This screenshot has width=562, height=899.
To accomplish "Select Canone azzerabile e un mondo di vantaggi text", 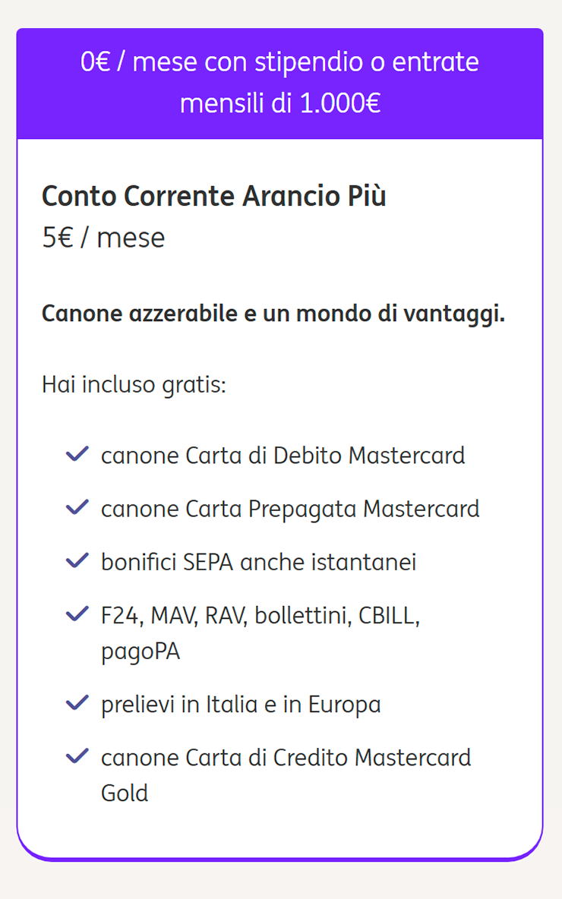I will click(273, 314).
